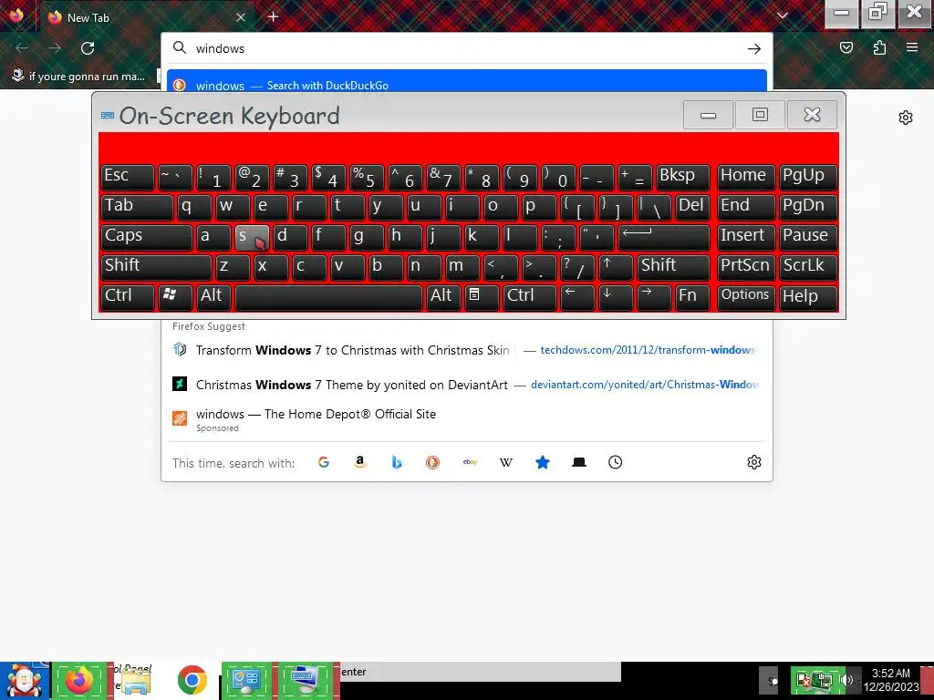The image size is (934, 700).
Task: Search this time with Amazon
Action: tap(359, 462)
